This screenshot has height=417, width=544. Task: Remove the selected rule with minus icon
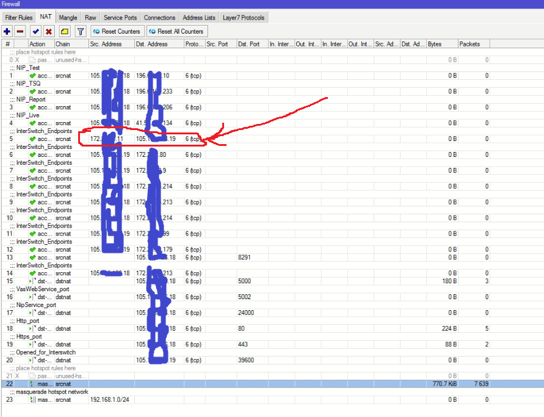click(x=20, y=32)
